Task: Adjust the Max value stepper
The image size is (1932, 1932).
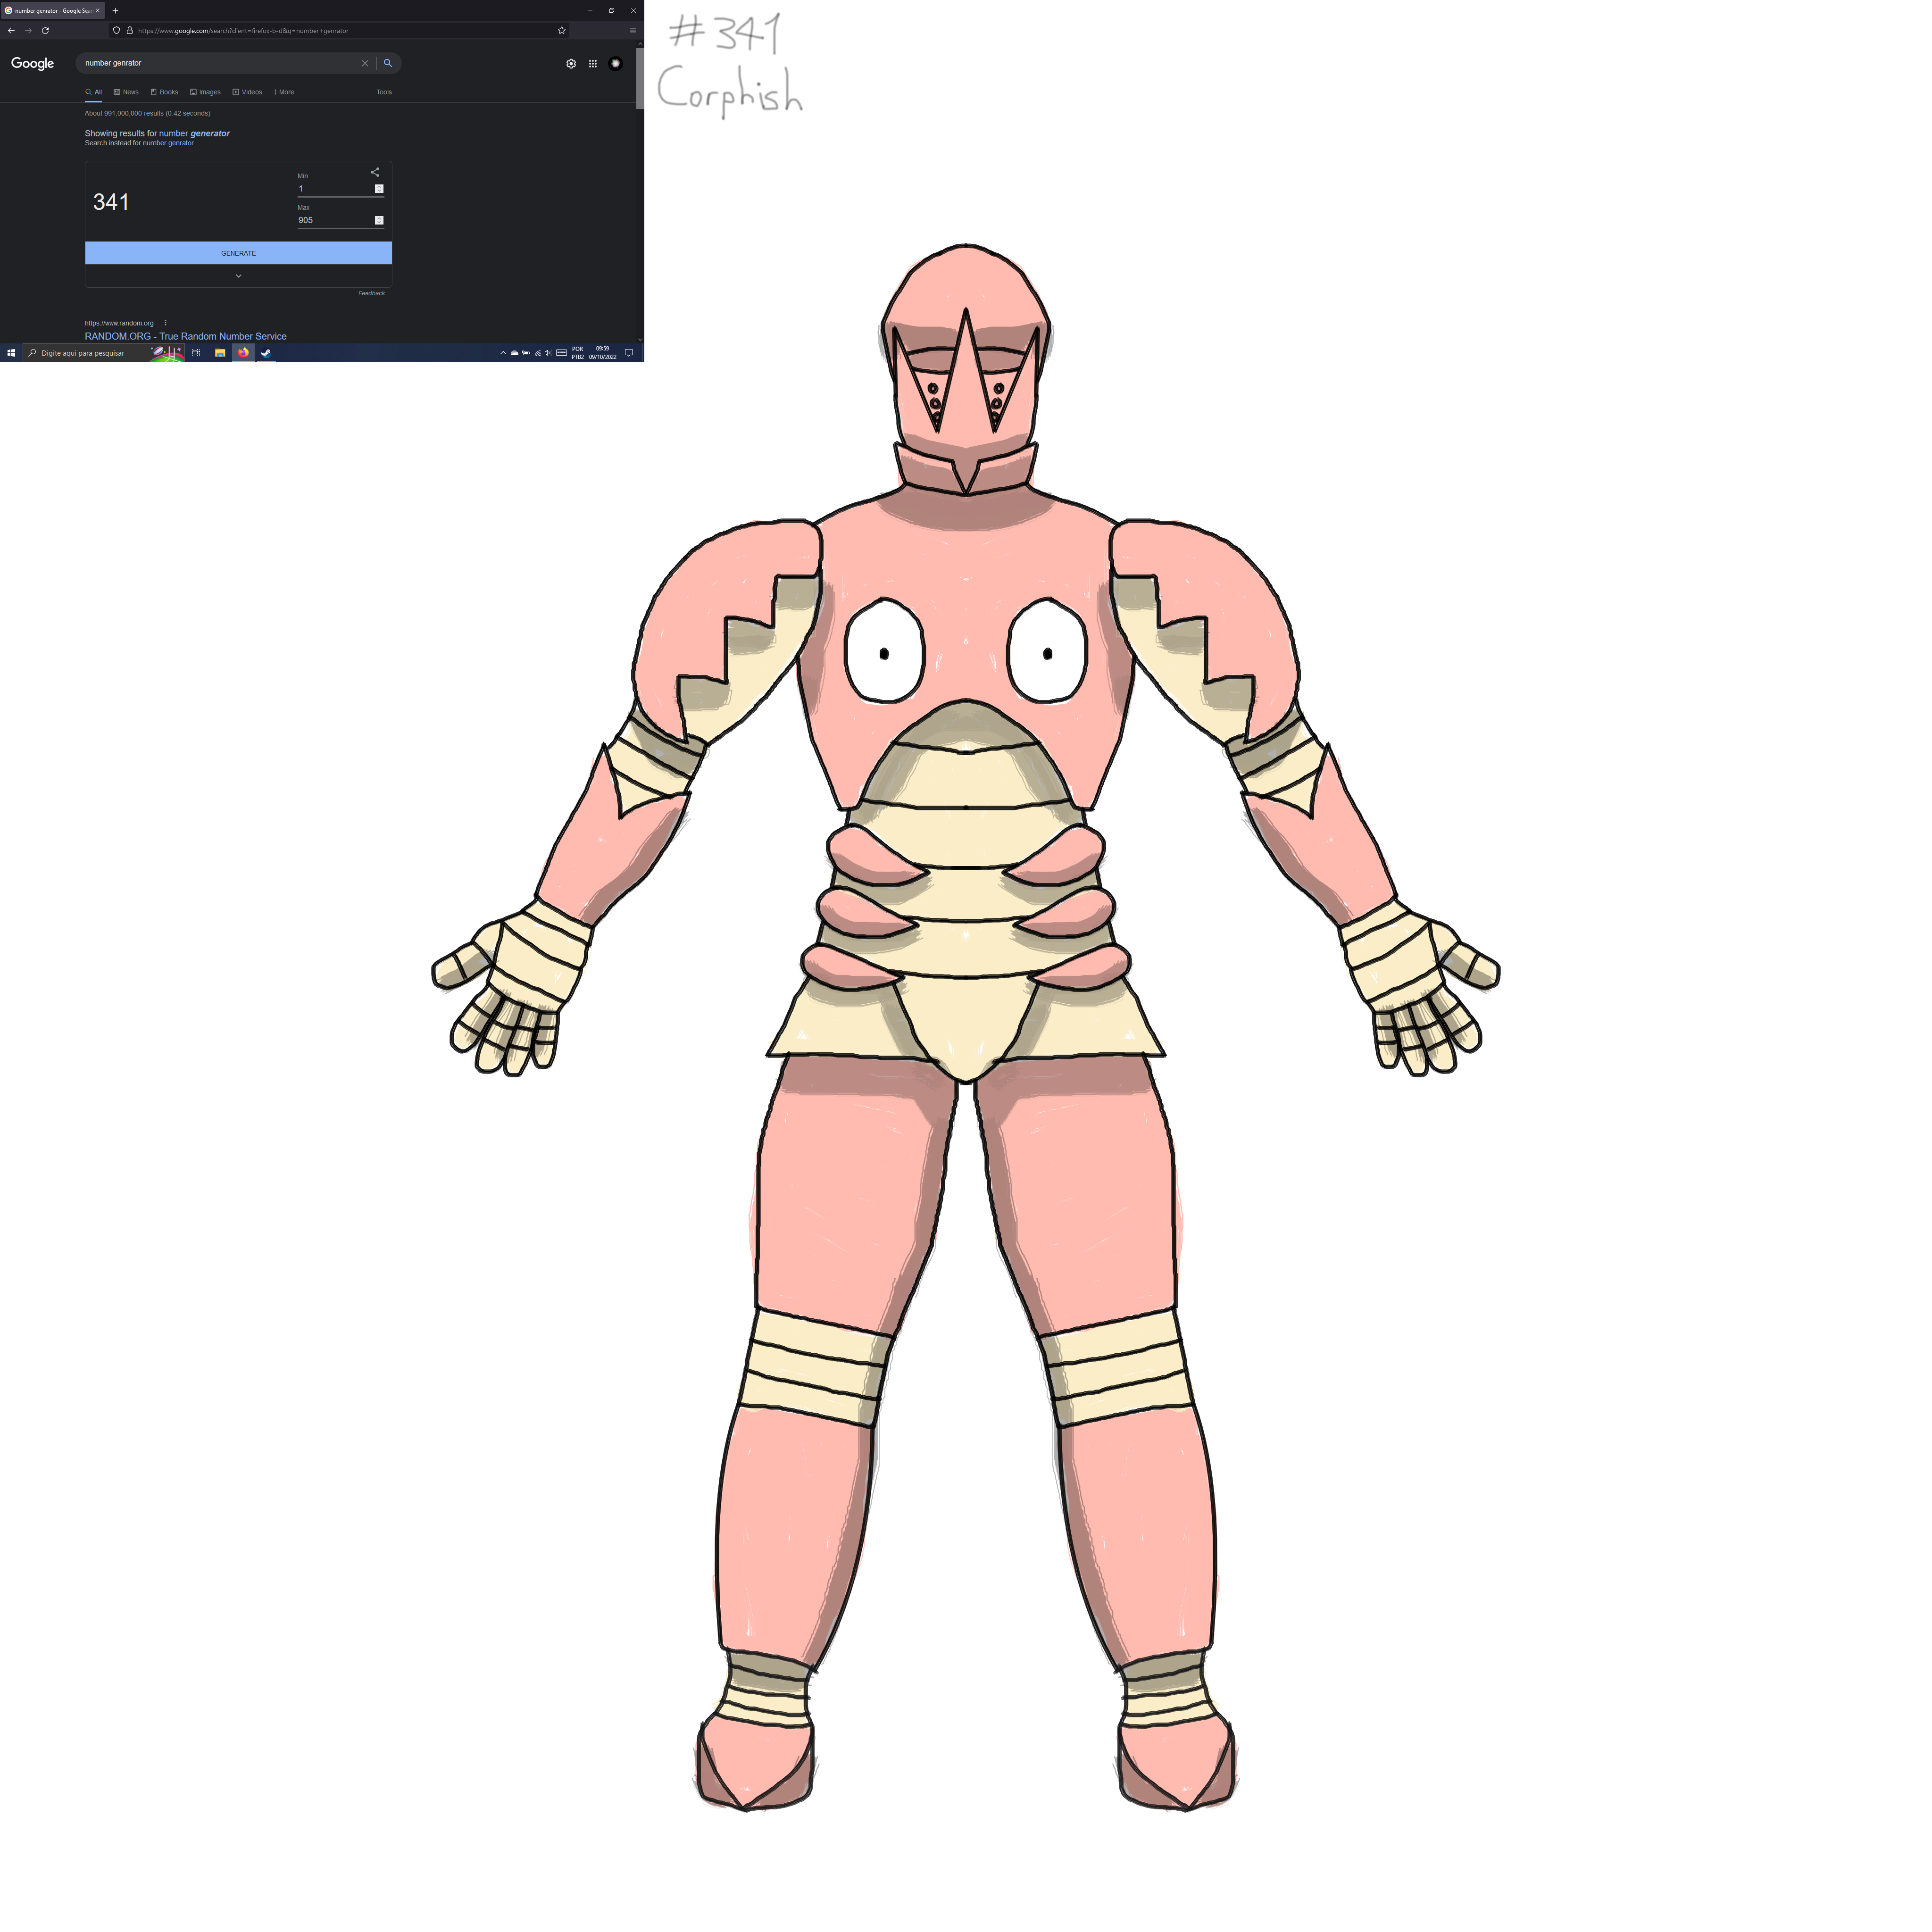Action: coord(379,220)
